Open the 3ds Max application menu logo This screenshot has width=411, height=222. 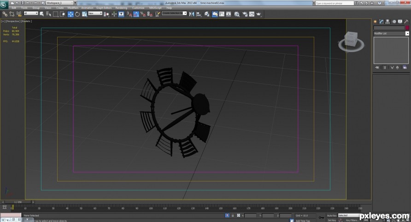4,5
